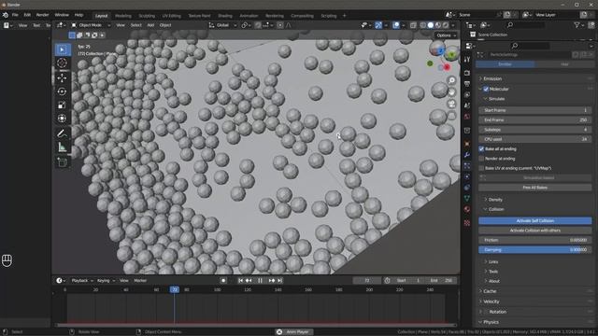
Task: Enable Render at ending checkbox
Action: (481, 159)
